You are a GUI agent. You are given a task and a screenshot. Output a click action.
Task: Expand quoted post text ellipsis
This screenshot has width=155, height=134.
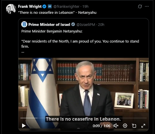coord(23,52)
